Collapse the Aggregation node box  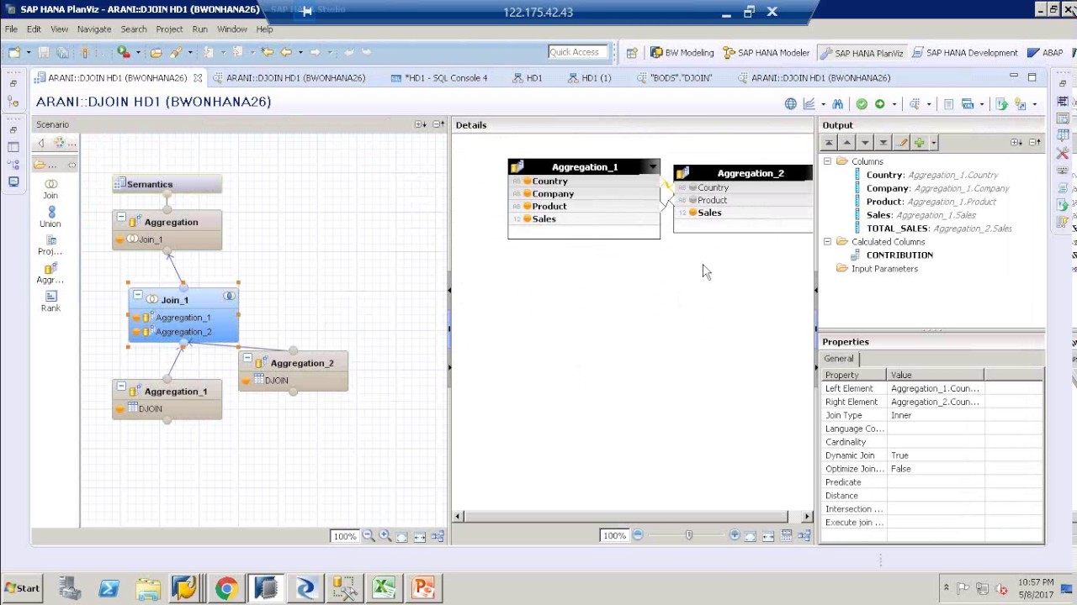click(121, 218)
